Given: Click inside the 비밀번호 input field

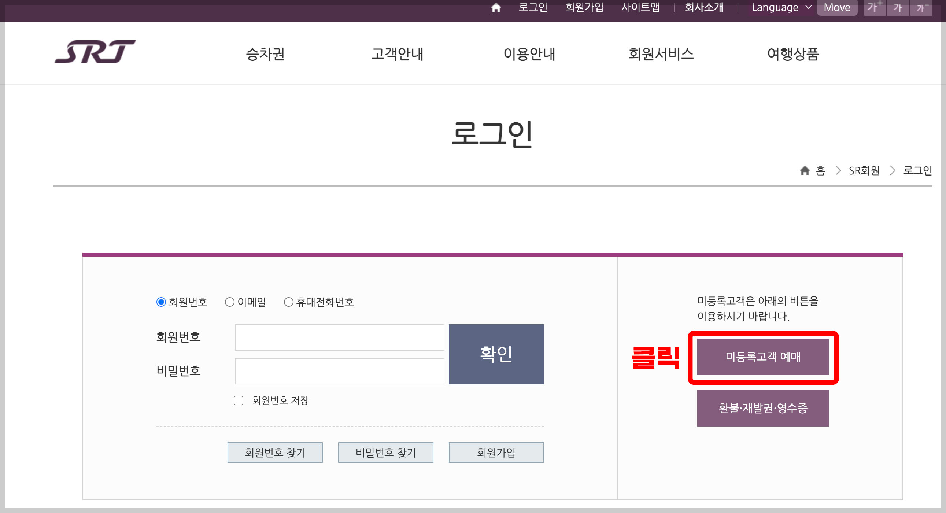Looking at the screenshot, I should 339,371.
